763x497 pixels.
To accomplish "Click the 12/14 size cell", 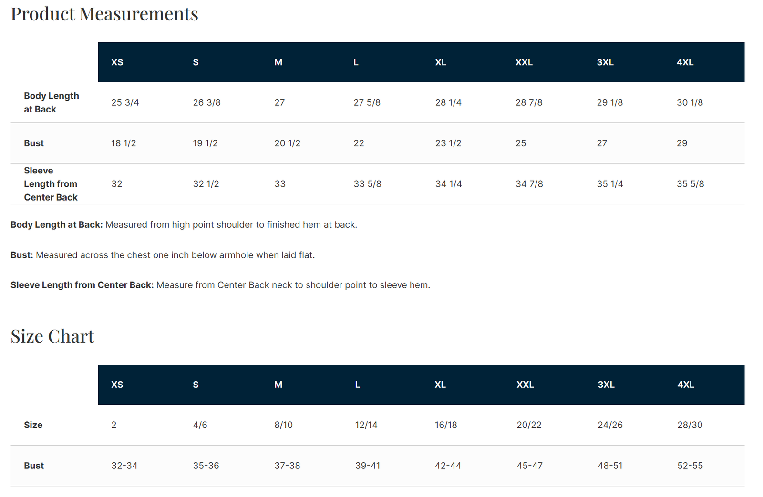I will (x=366, y=425).
